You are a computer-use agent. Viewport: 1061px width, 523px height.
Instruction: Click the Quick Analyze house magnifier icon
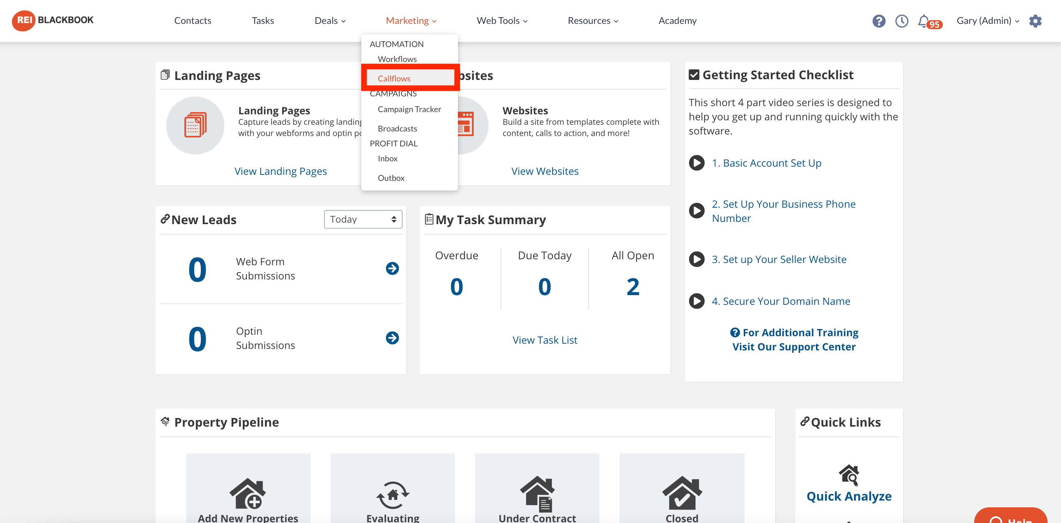(x=849, y=475)
